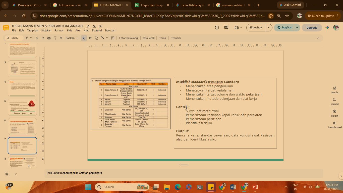
Task: Collapse the filmstrip with arrow
Action: pos(16,174)
